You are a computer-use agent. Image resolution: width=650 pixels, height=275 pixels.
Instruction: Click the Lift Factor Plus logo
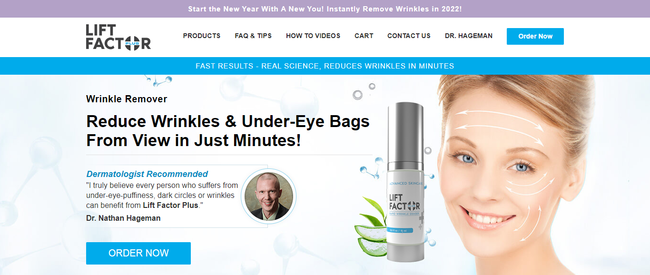click(118, 37)
